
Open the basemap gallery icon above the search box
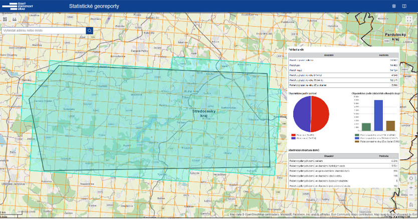pyautogui.click(x=5, y=19)
